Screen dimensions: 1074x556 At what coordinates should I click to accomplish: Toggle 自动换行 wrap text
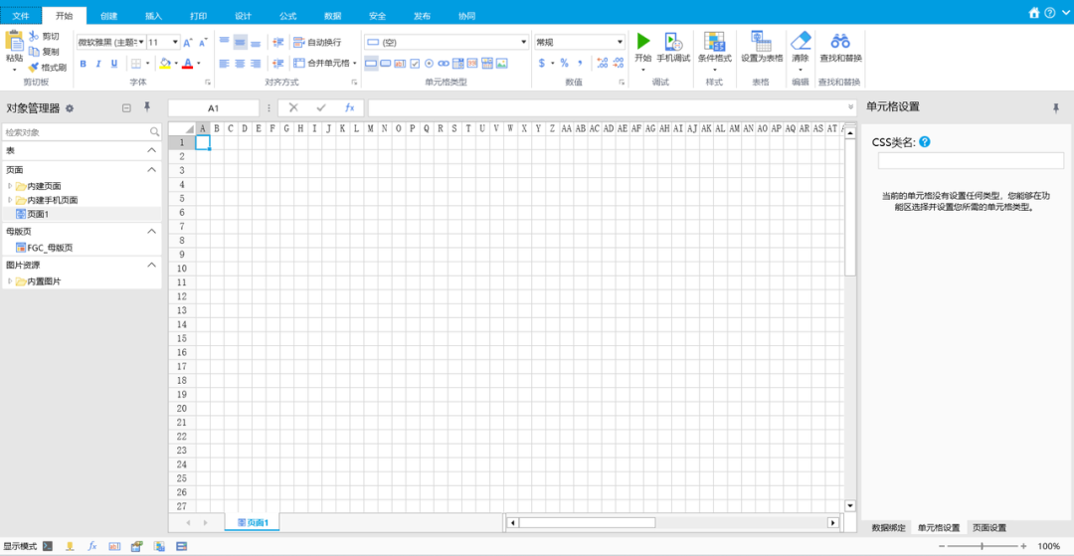(x=317, y=43)
